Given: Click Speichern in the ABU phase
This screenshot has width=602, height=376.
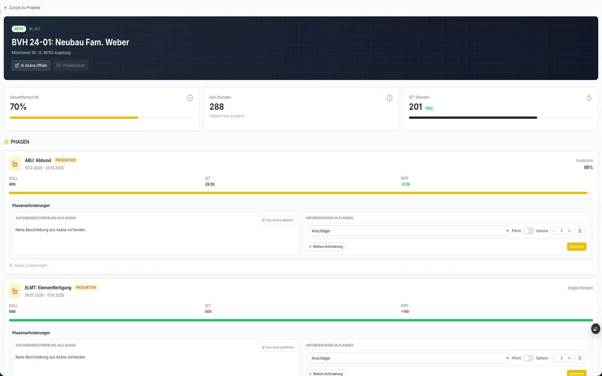Looking at the screenshot, I should click(576, 247).
